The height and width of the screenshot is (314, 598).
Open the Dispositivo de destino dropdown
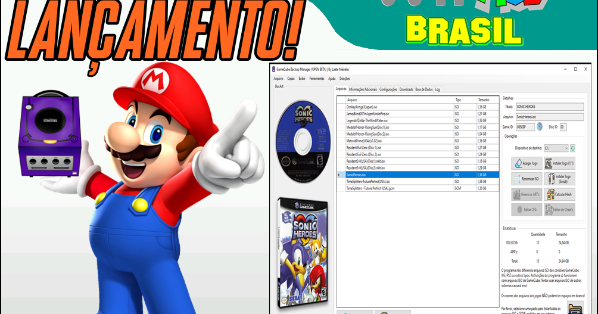click(x=556, y=148)
